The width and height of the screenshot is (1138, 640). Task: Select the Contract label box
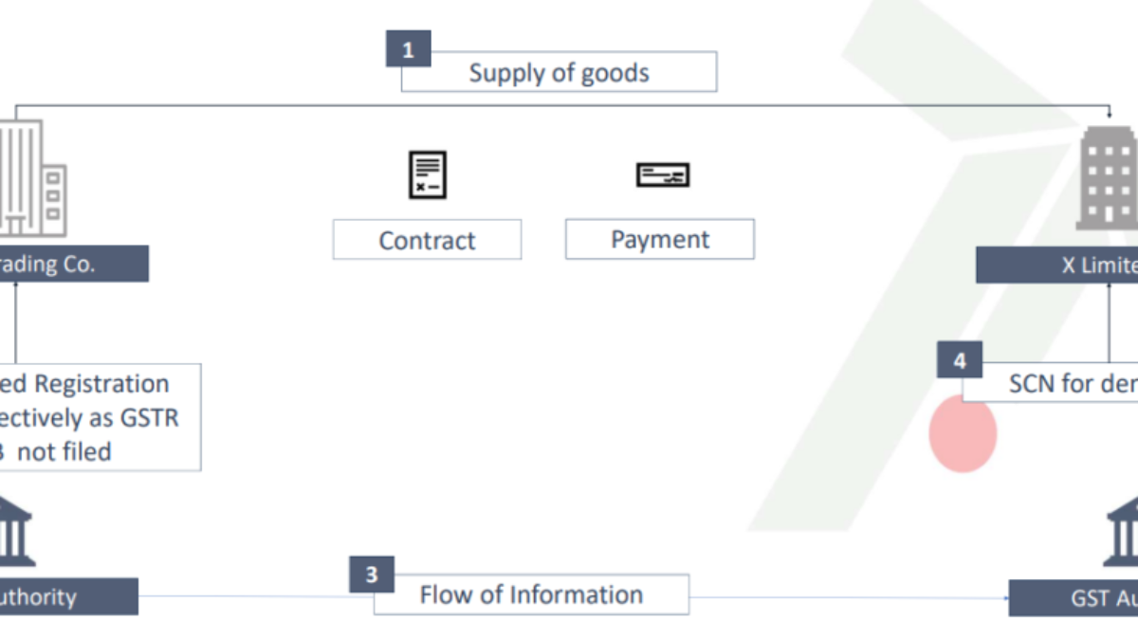click(427, 240)
